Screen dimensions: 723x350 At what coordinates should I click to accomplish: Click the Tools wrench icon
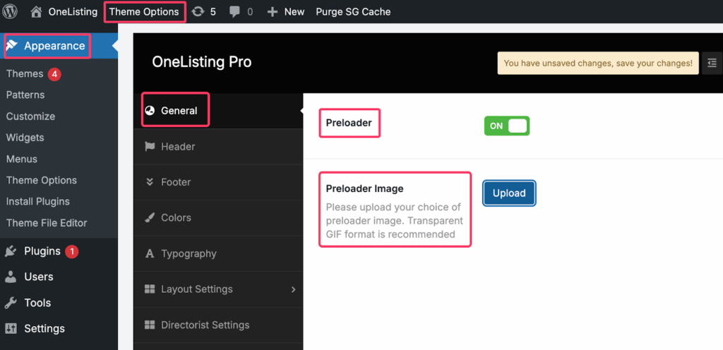(x=11, y=303)
